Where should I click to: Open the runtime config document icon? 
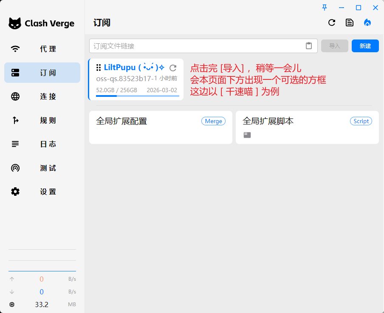(x=350, y=23)
